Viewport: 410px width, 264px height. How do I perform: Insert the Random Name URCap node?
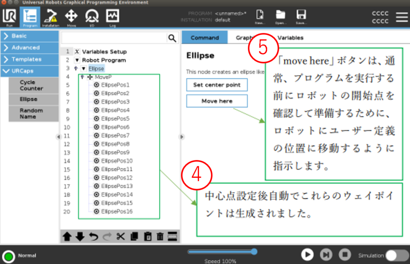[x=34, y=113]
